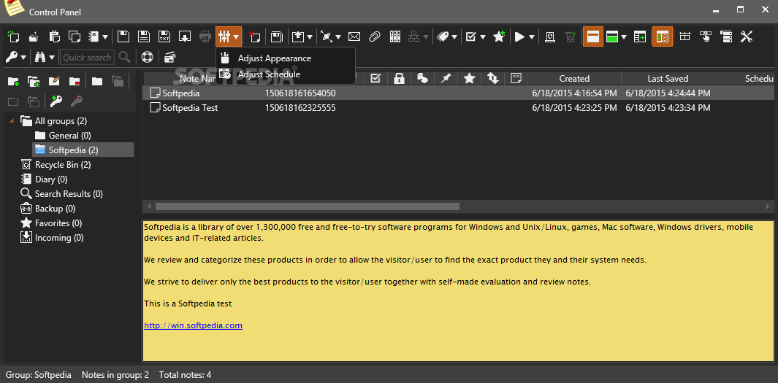Sort by the checkmark column header
The width and height of the screenshot is (778, 383).
point(375,78)
